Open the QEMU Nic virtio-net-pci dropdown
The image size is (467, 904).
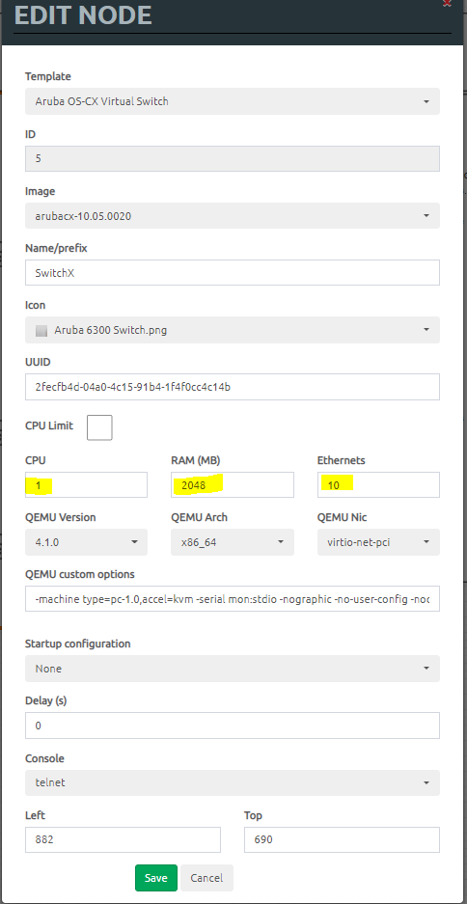(x=378, y=542)
